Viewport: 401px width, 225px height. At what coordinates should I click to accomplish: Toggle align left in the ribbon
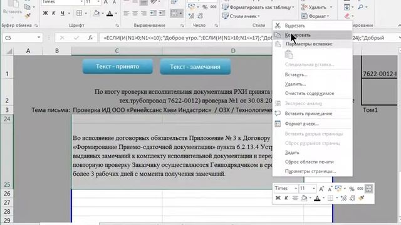[x=127, y=12]
